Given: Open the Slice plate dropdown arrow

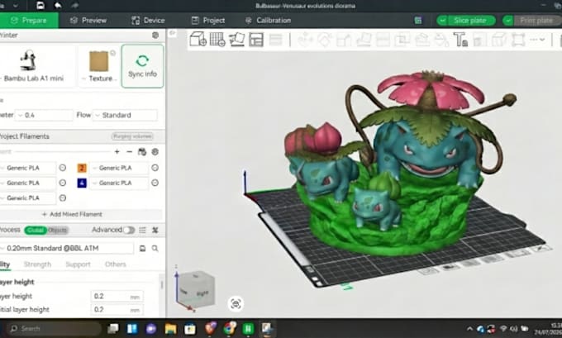Looking at the screenshot, I should [x=442, y=21].
